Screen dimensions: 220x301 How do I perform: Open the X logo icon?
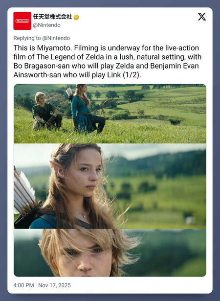coord(202,17)
